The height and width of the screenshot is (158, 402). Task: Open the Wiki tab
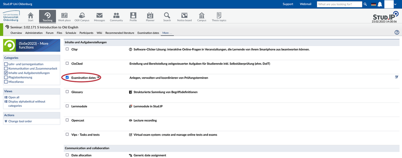click(99, 33)
